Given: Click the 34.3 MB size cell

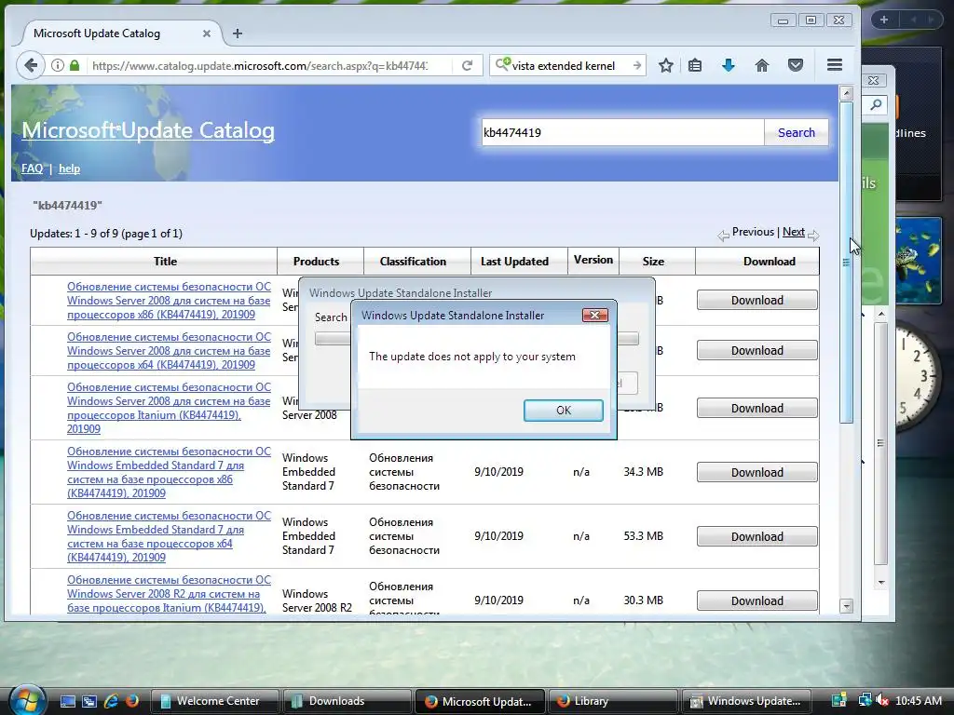Looking at the screenshot, I should pyautogui.click(x=643, y=472).
